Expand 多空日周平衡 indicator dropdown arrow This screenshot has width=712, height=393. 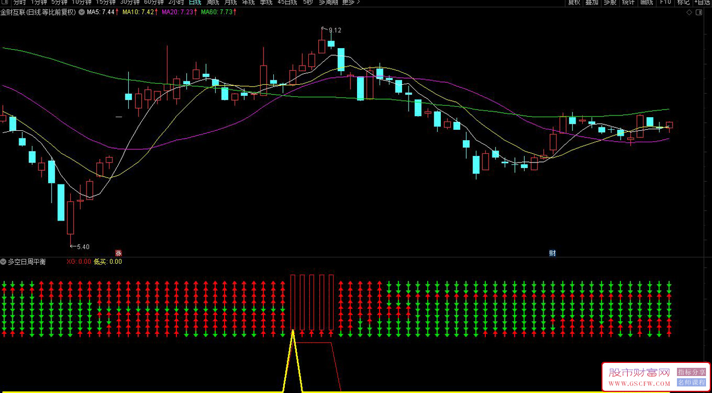tap(3, 262)
